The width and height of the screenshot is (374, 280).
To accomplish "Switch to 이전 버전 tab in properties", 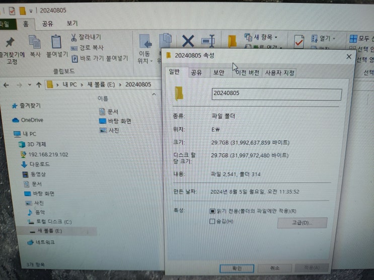I will (247, 73).
